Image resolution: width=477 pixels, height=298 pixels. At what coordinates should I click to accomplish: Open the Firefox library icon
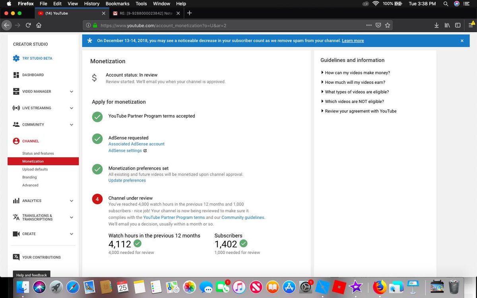447,25
